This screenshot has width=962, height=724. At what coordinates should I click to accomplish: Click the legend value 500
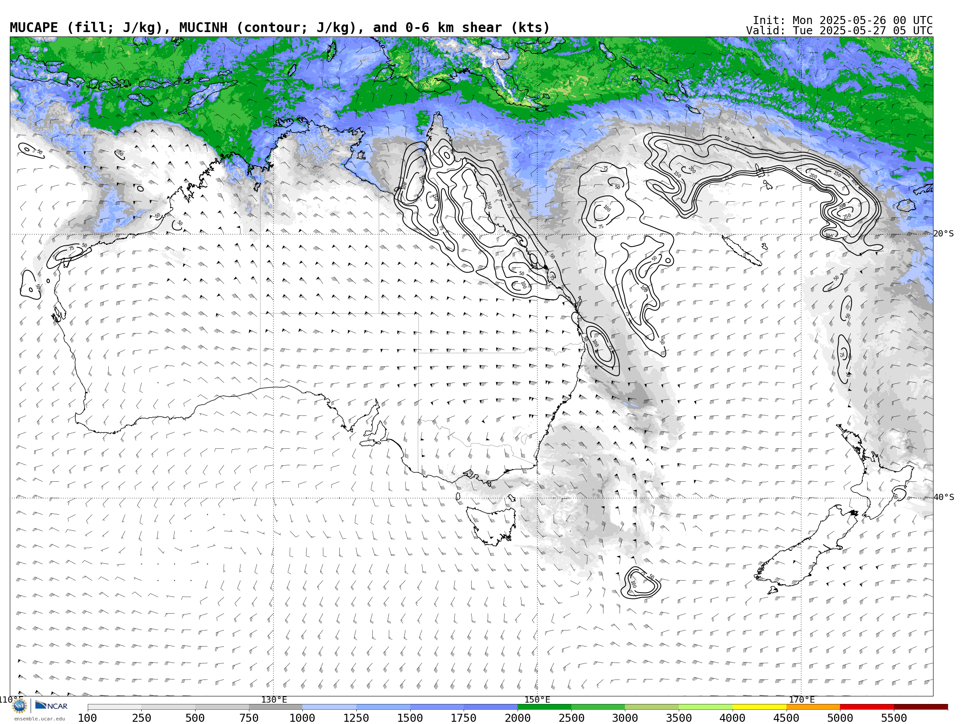[x=195, y=718]
